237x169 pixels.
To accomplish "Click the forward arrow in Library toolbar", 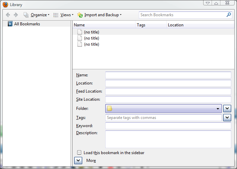I will 16,15.
